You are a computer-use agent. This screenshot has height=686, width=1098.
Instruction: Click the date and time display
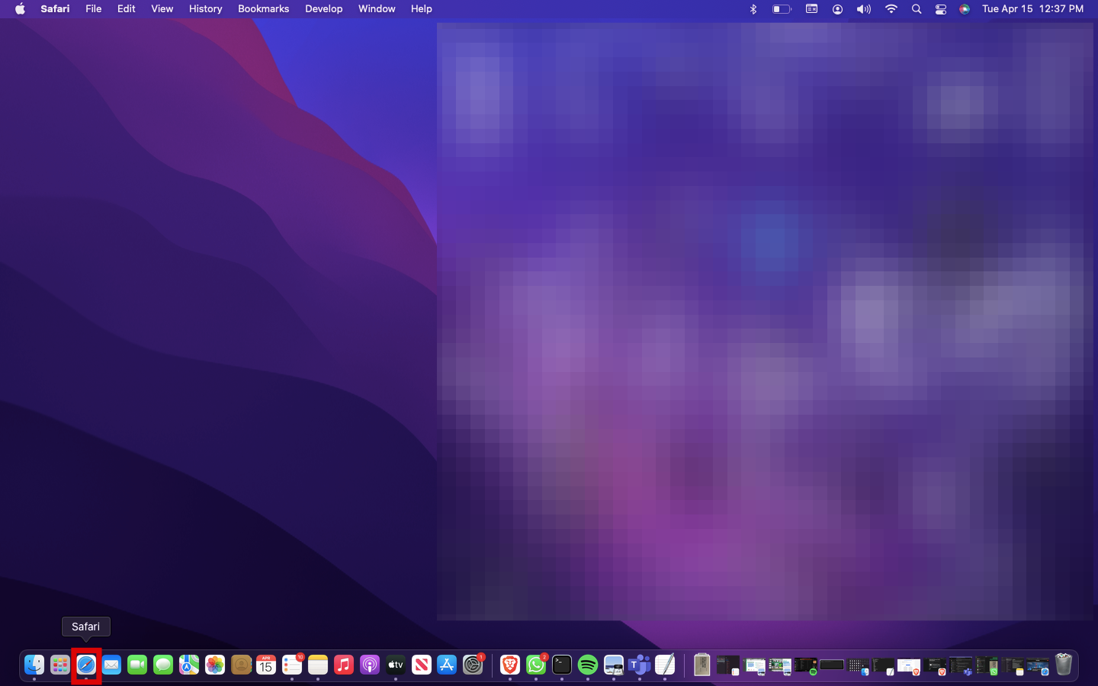[x=1032, y=9]
